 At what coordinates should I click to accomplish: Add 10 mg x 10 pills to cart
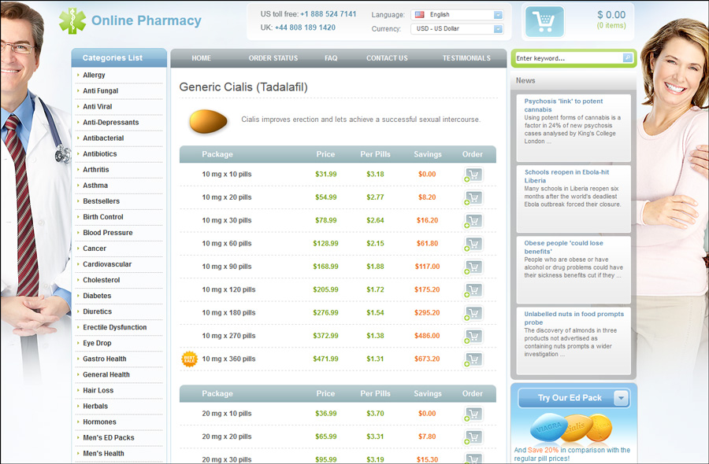[x=473, y=175]
